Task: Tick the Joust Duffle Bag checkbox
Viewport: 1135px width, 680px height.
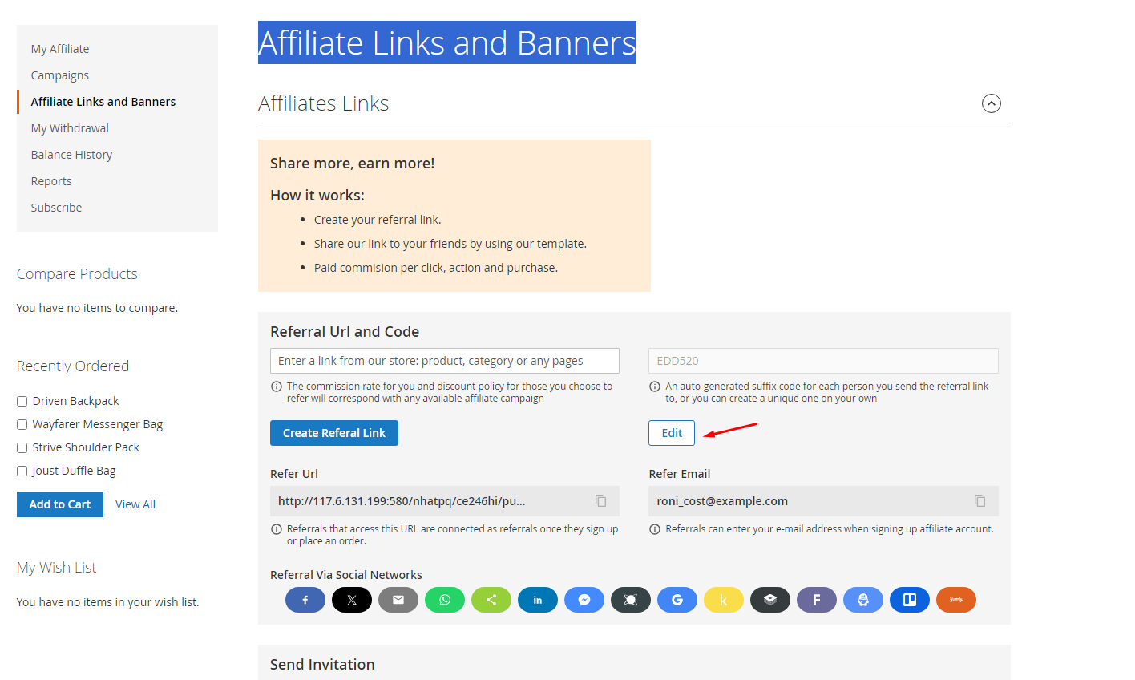Action: click(22, 472)
